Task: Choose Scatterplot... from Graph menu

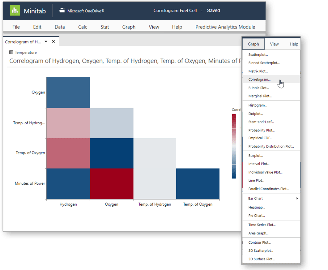Action: [x=271, y=54]
